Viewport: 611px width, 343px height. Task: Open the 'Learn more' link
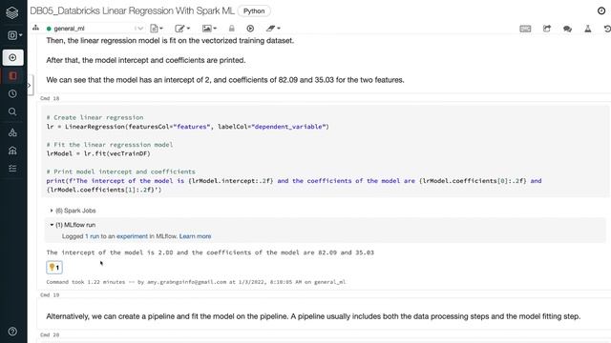pos(195,236)
